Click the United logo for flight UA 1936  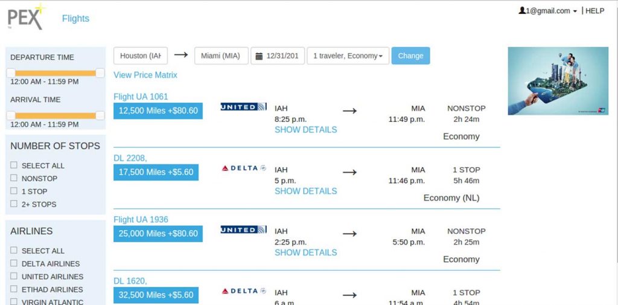pos(244,230)
